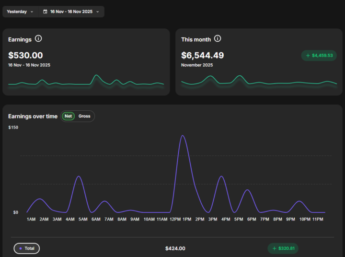
Task: Click the info icon beside Earnings
Action: tap(38, 39)
